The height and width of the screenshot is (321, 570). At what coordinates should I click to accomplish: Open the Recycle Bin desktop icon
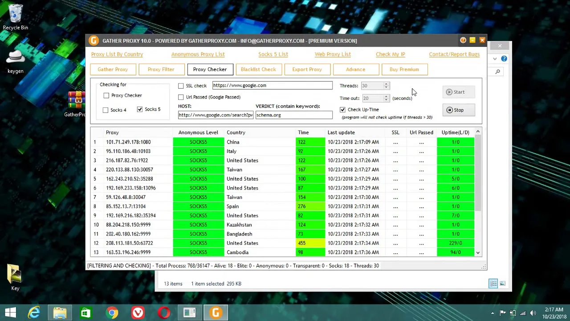pyautogui.click(x=15, y=17)
